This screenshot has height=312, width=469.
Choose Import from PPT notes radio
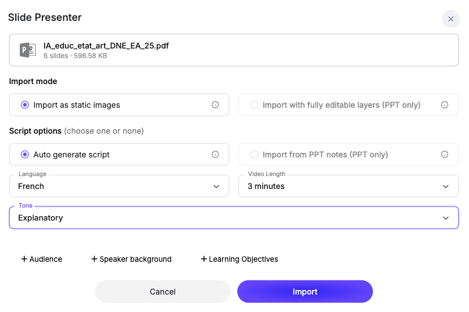254,155
